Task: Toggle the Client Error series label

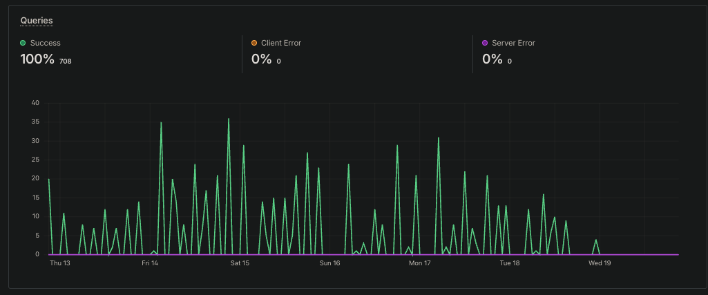Action: 281,43
